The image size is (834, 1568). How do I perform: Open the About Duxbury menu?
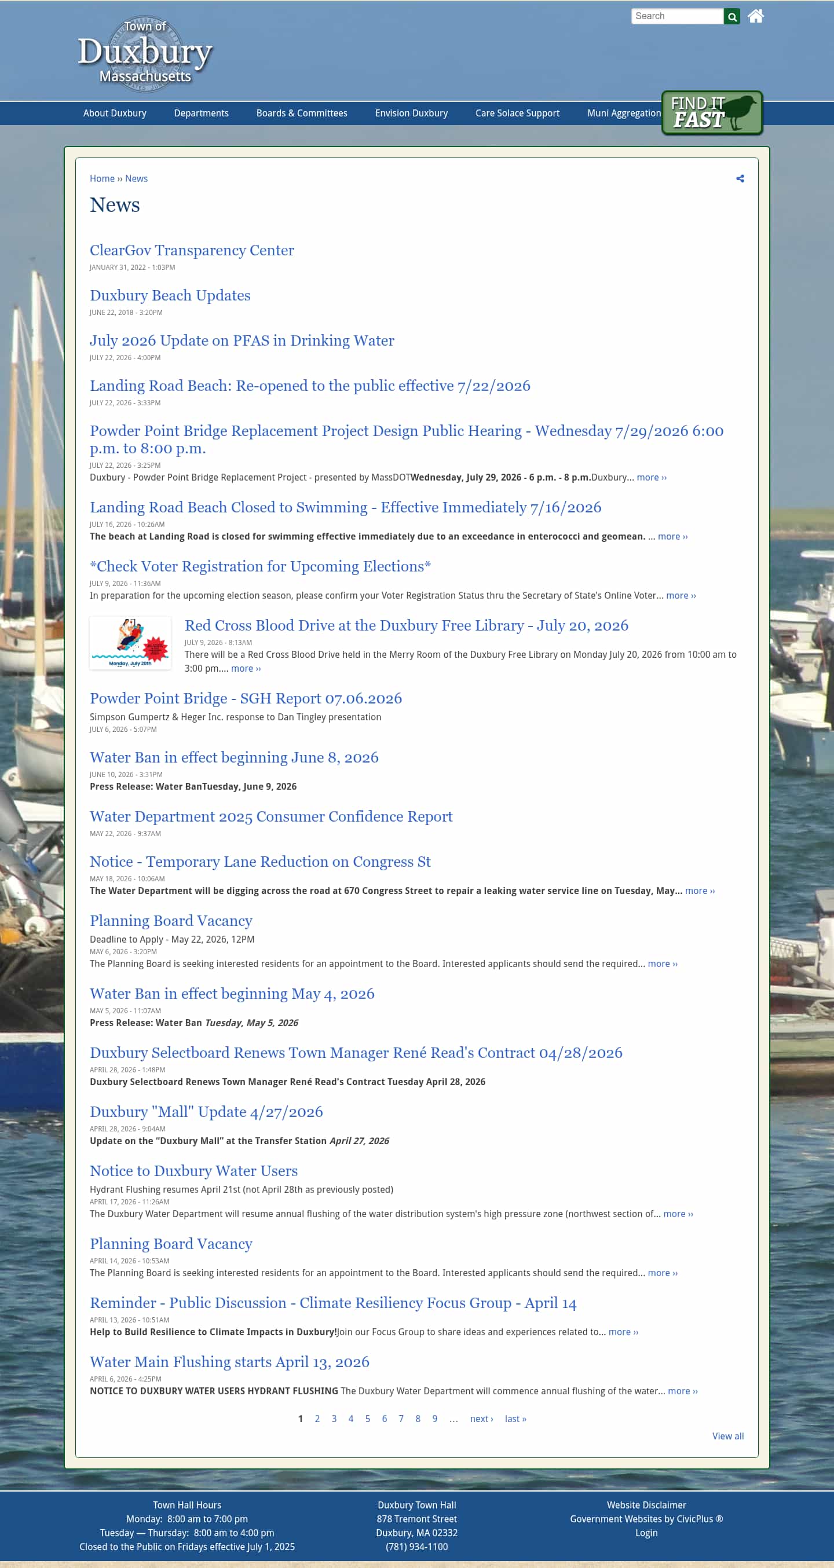pyautogui.click(x=115, y=113)
